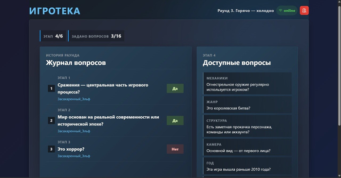Ask 'Это королевская битва?' question

247,105
